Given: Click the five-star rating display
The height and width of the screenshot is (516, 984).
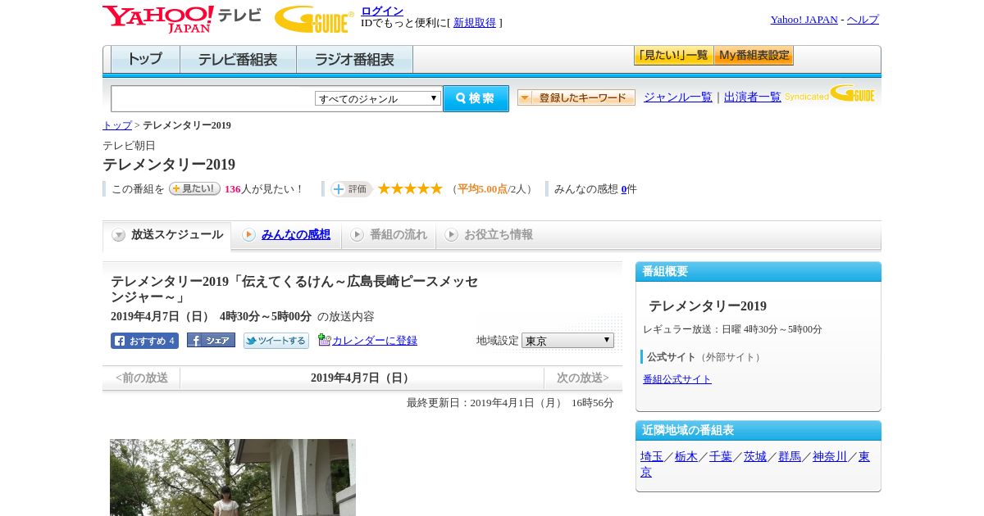Looking at the screenshot, I should [x=410, y=188].
